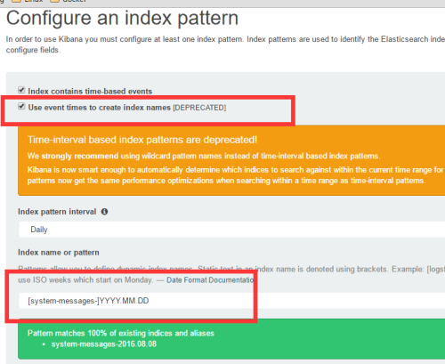Viewport: 445px width, 364px height.
Task: Click 'Configure an index pattern' heading
Action: click(122, 18)
